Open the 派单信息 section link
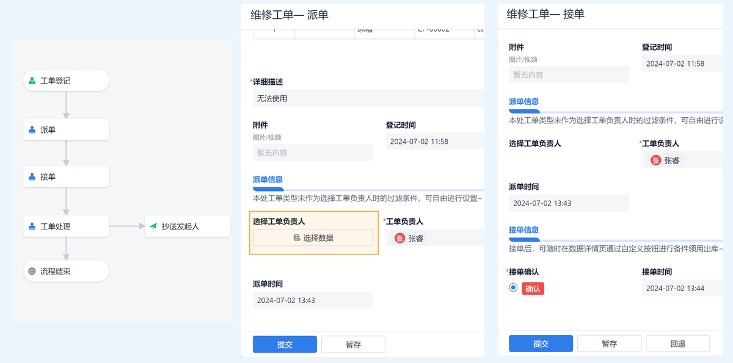This screenshot has width=733, height=363. [x=268, y=180]
